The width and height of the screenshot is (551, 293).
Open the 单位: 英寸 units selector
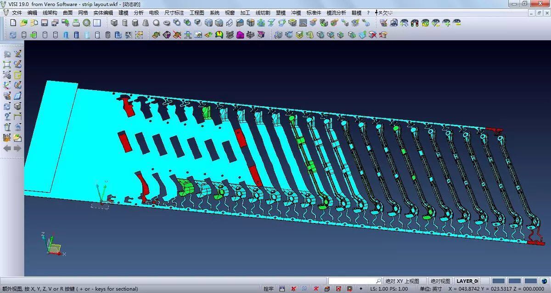[x=431, y=289]
